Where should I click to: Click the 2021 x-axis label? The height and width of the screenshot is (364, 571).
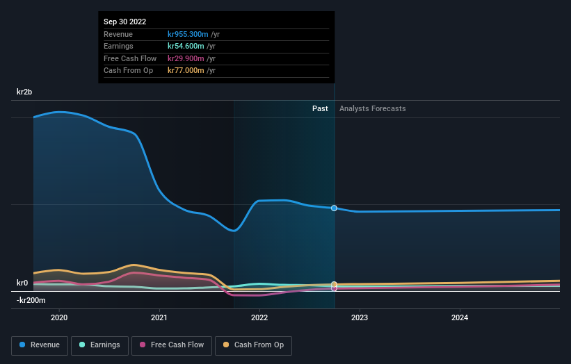pyautogui.click(x=159, y=317)
